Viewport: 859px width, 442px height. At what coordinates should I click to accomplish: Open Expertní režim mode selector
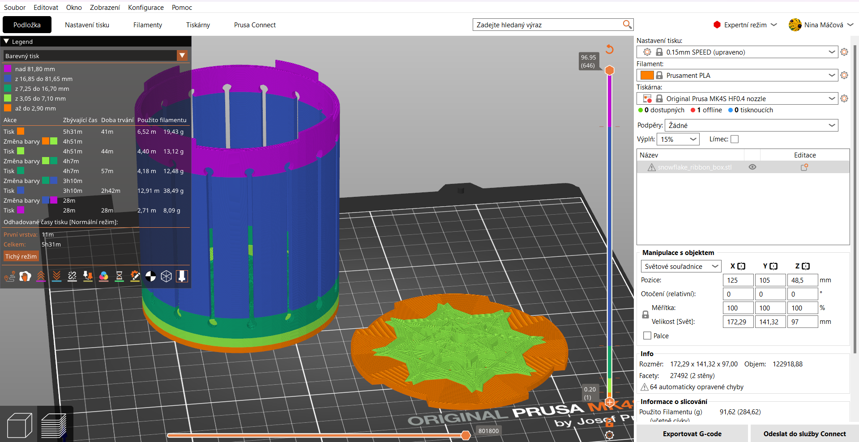[745, 25]
